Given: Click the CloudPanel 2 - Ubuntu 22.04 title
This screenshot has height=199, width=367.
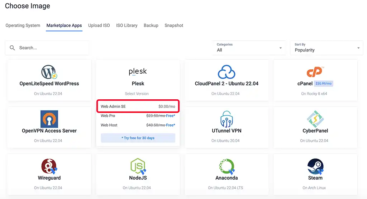Looking at the screenshot, I should click(x=227, y=84).
